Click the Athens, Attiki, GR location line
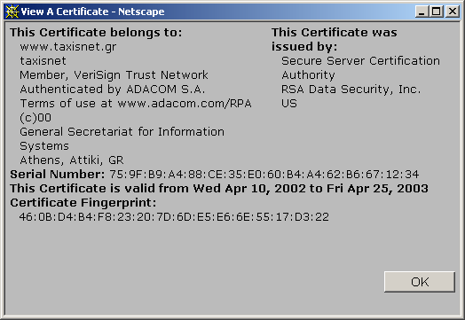This screenshot has height=320, width=465. point(72,160)
